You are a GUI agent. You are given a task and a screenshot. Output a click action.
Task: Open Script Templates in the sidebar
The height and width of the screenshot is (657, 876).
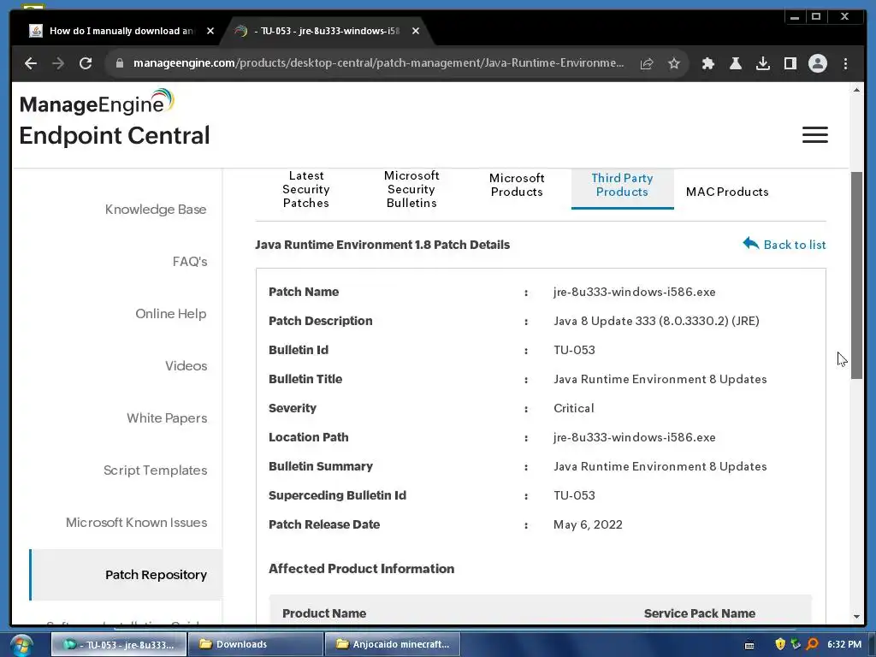tap(155, 470)
